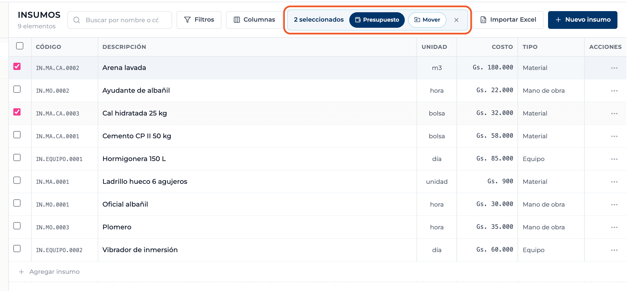Open actions menu for Hormigonera 150 L

614,159
